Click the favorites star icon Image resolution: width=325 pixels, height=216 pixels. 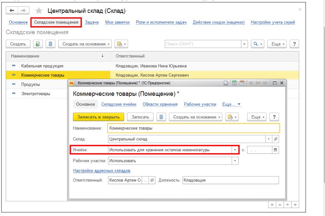[x=38, y=11]
